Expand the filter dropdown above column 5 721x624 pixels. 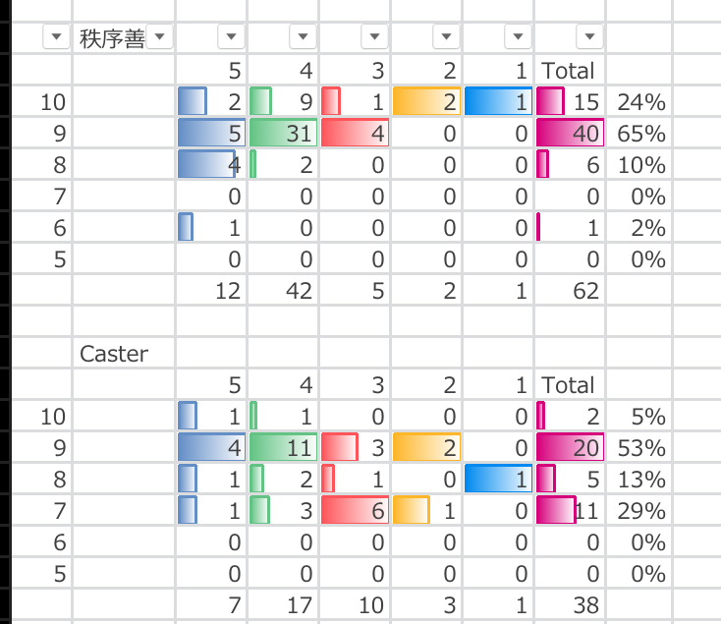coord(230,37)
